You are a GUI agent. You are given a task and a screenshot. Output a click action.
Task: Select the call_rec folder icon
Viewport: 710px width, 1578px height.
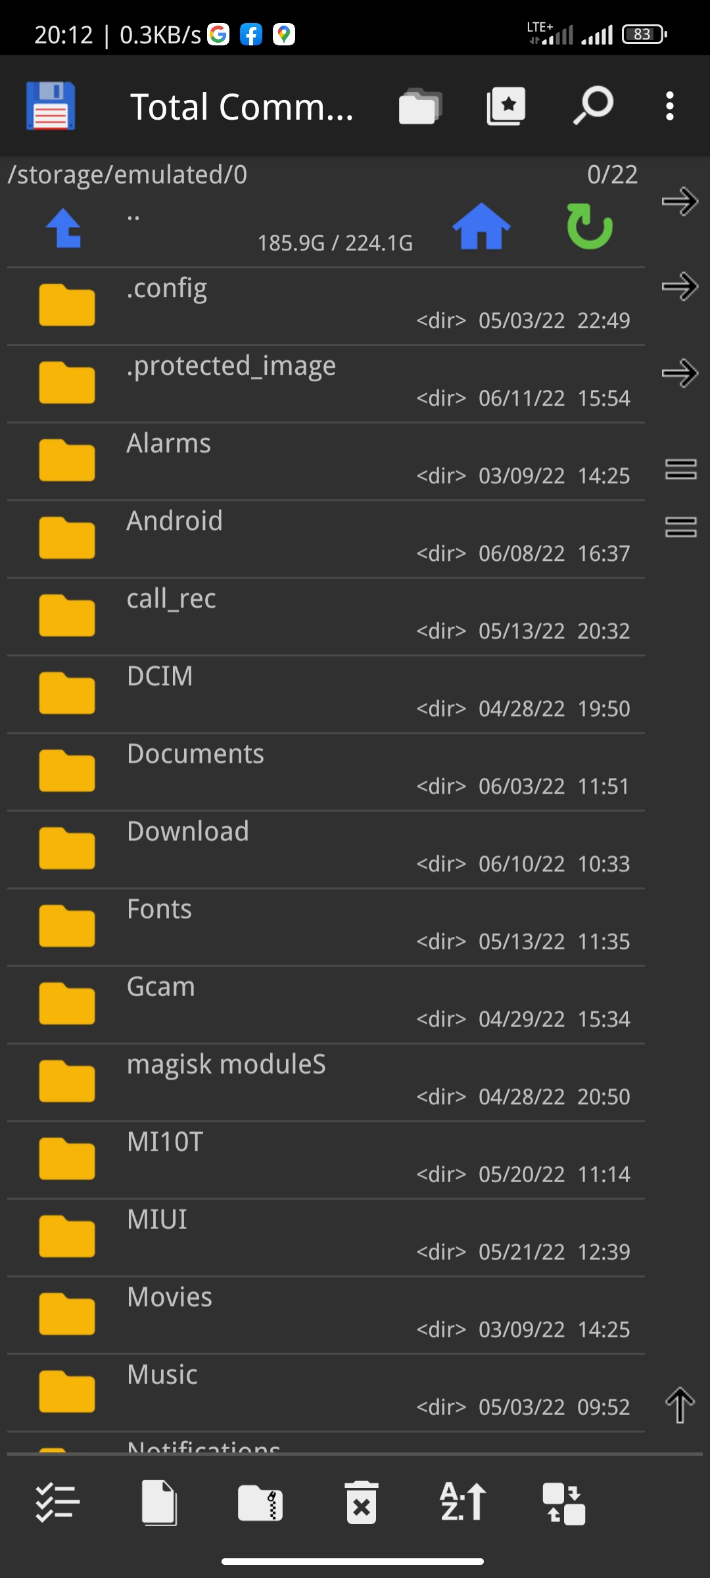tap(66, 615)
